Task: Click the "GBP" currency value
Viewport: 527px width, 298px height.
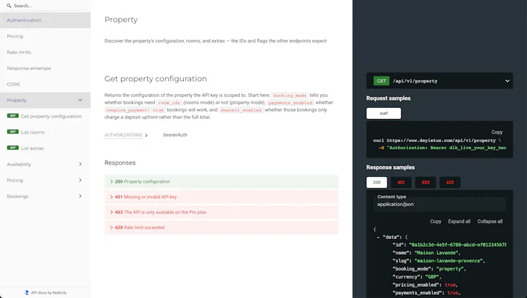Action: [432, 277]
